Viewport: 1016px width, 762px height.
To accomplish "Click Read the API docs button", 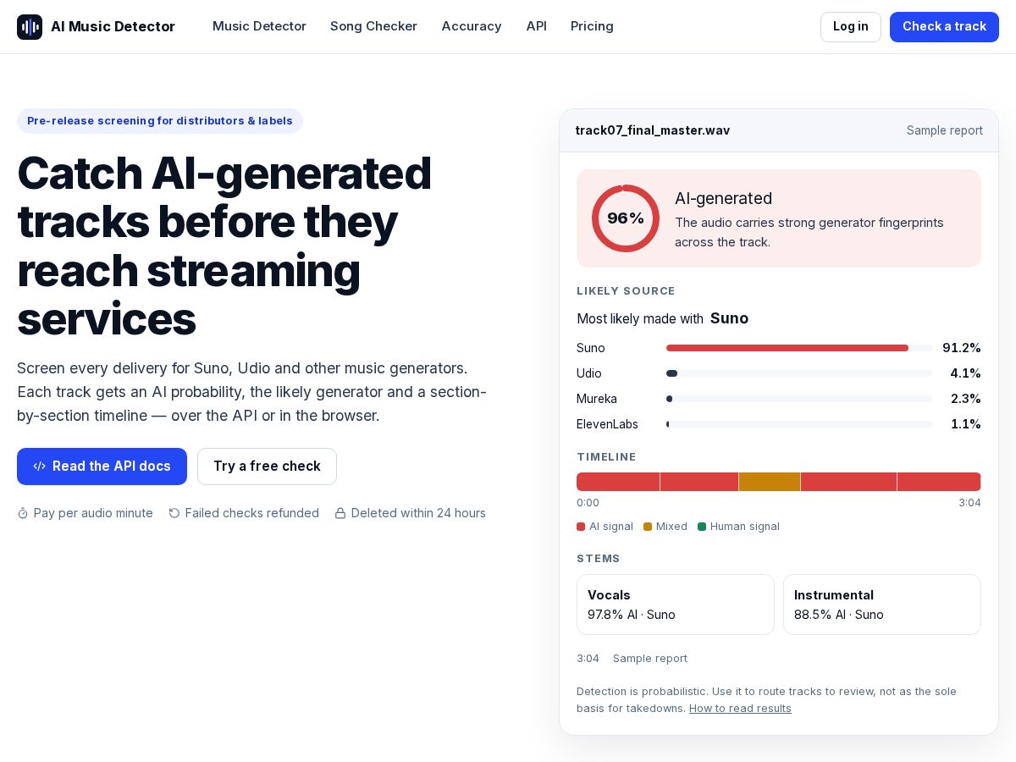I will (x=102, y=467).
